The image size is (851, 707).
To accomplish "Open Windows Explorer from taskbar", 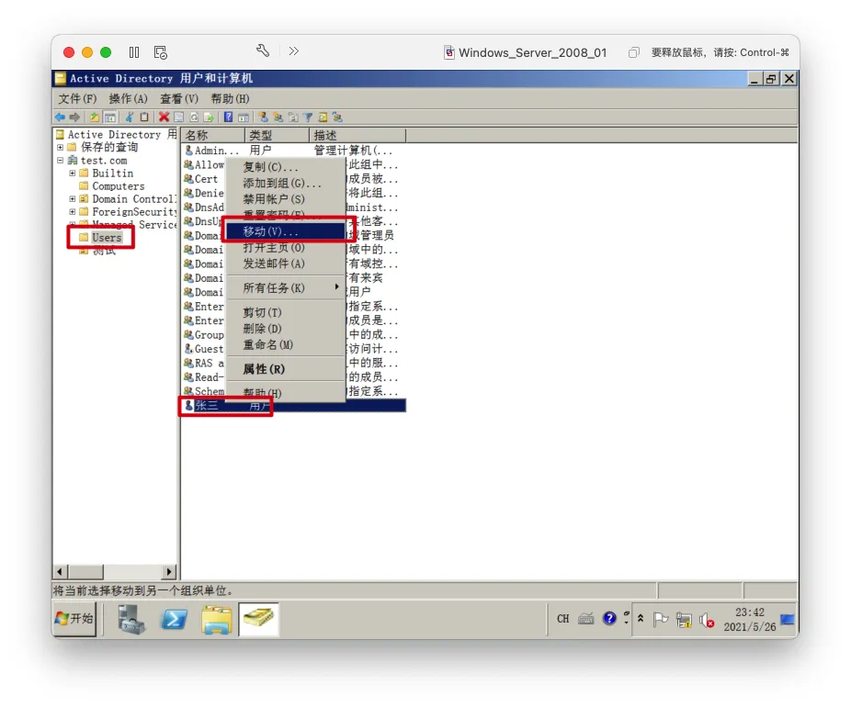I will [x=217, y=619].
